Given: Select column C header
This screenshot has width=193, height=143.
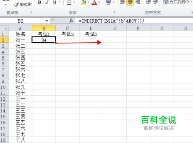Looking at the screenshot, I should (68, 28).
